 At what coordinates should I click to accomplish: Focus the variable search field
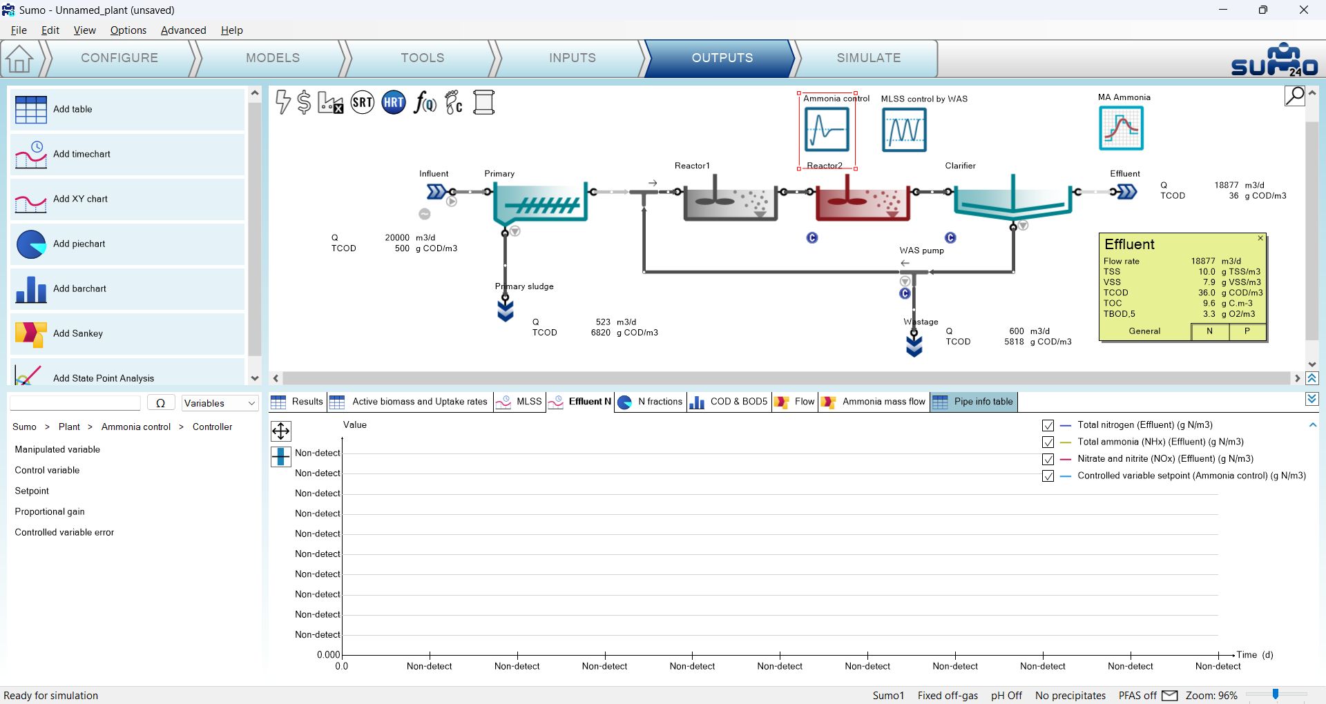(75, 403)
